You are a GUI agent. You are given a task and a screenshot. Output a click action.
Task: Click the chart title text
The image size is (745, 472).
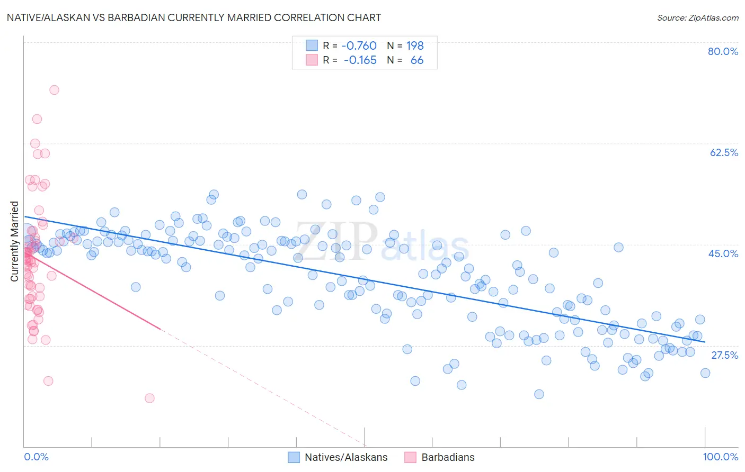pyautogui.click(x=193, y=17)
